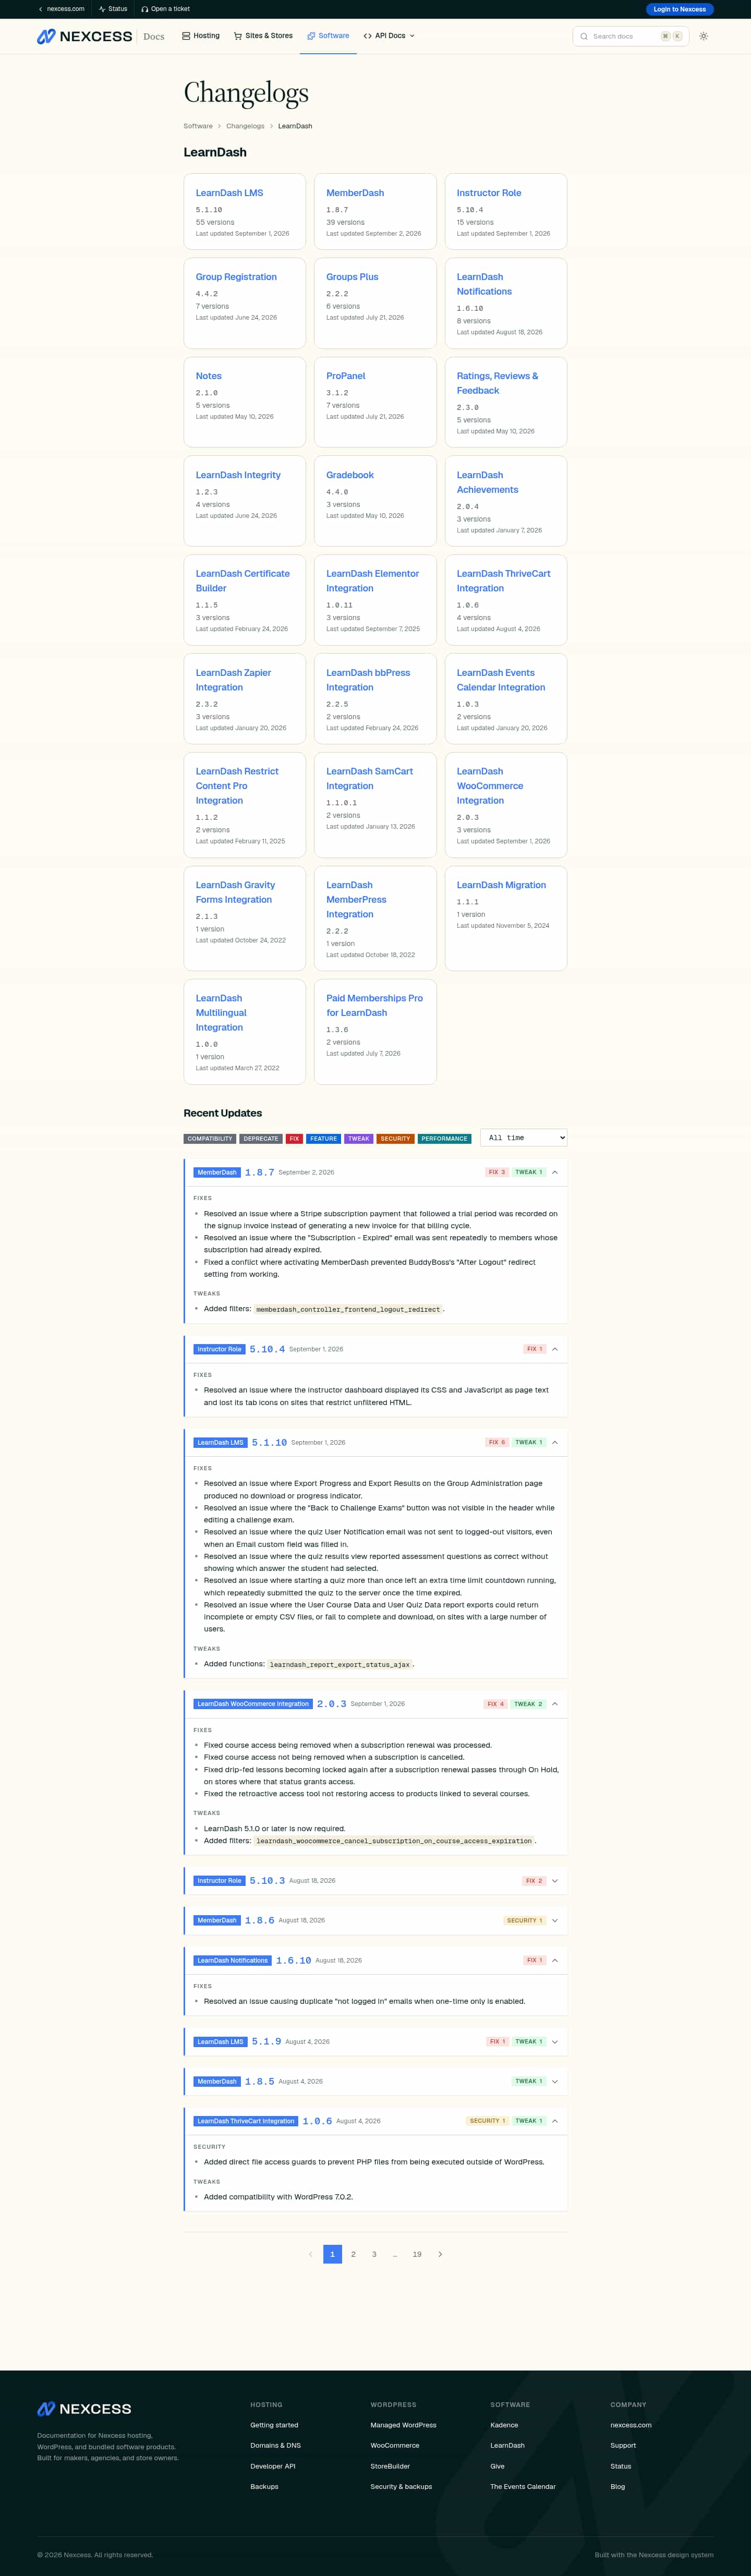Click the next page arrow
The width and height of the screenshot is (751, 2576).
tap(440, 2254)
